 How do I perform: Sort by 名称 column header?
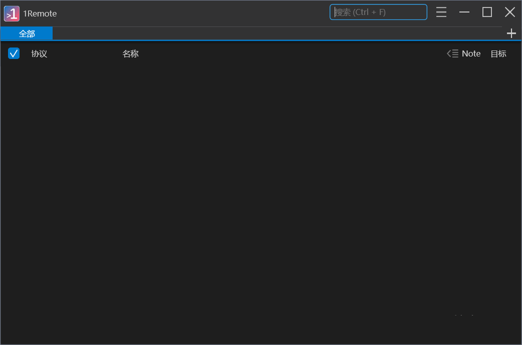click(x=130, y=53)
